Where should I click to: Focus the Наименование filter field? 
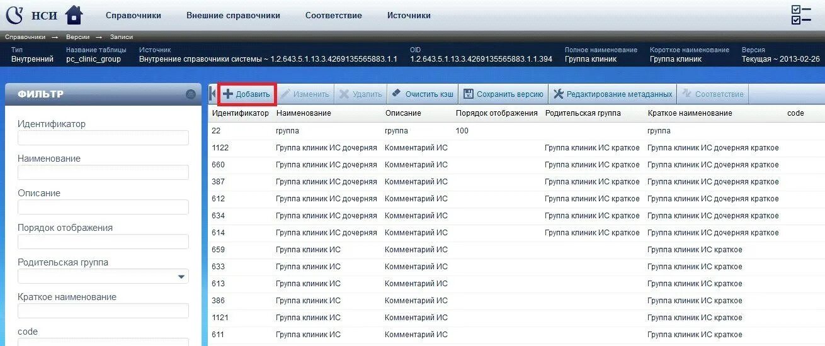pyautogui.click(x=103, y=172)
